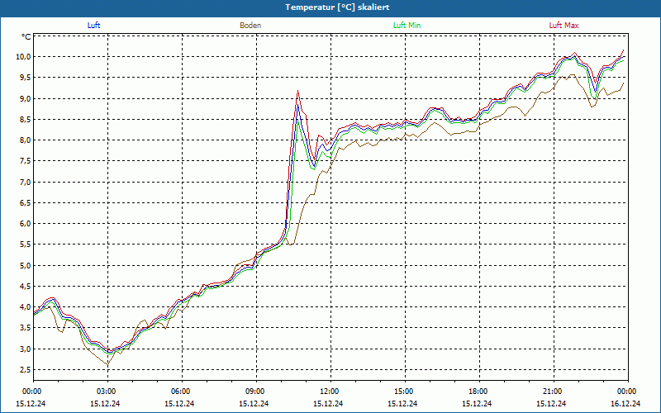This screenshot has width=661, height=413.
Task: Click the '3,0' y-axis value
Action: [25, 349]
